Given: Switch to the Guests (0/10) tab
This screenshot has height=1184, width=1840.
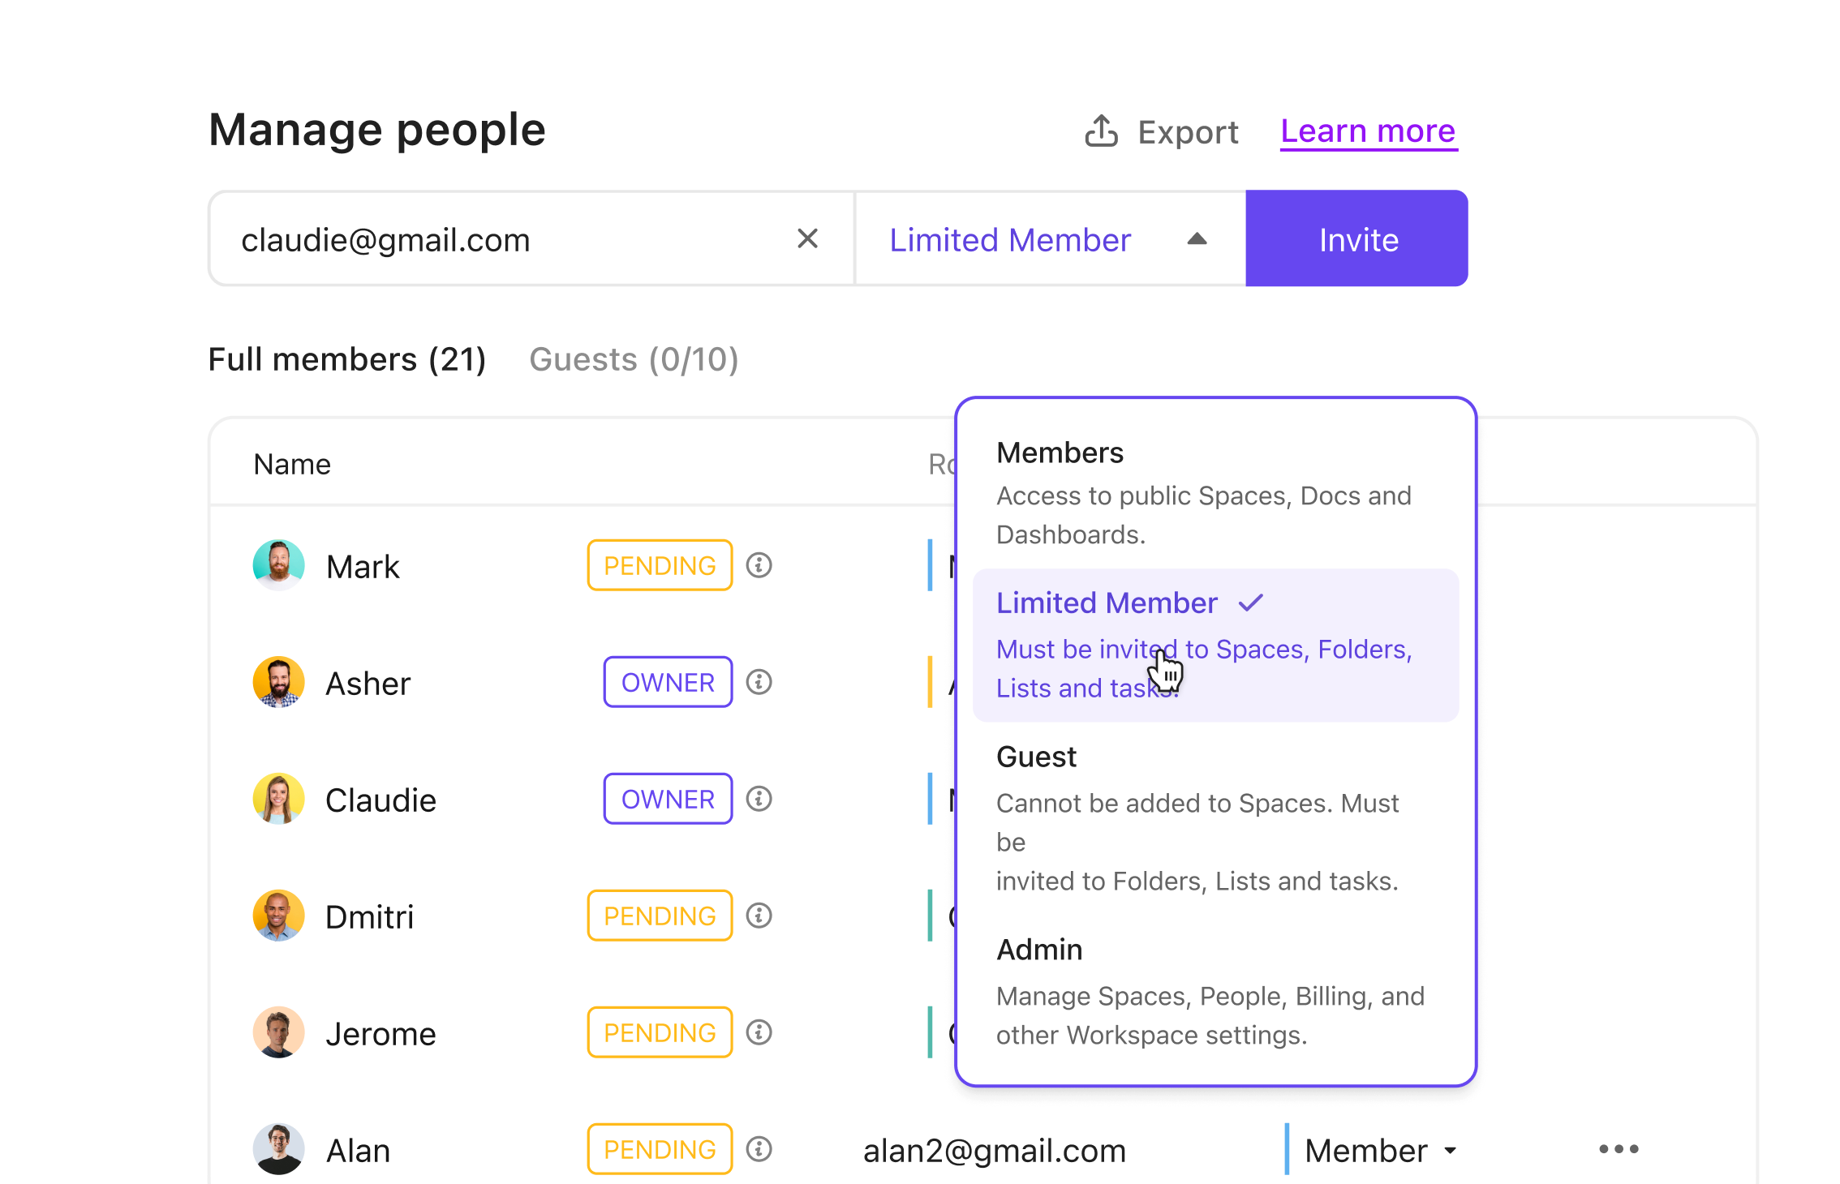Looking at the screenshot, I should (x=634, y=360).
